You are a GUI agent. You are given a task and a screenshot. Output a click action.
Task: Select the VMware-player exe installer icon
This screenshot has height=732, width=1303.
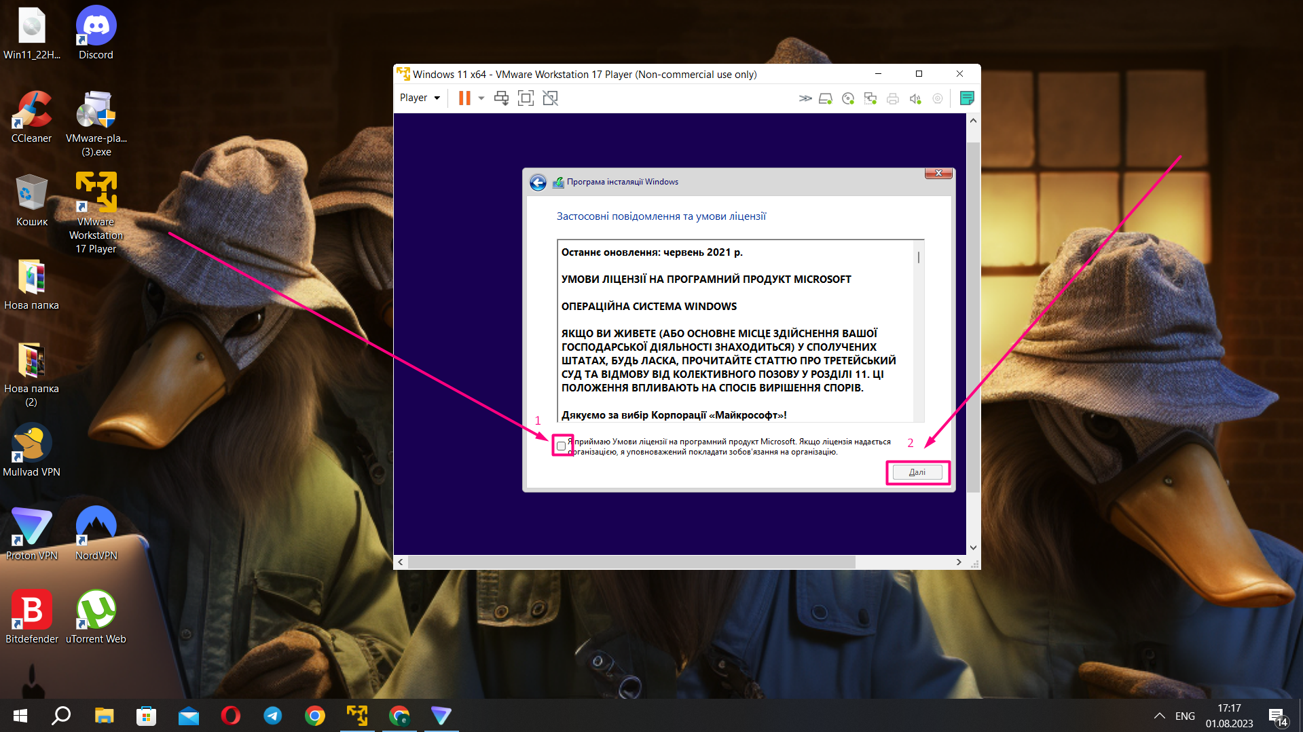point(96,123)
